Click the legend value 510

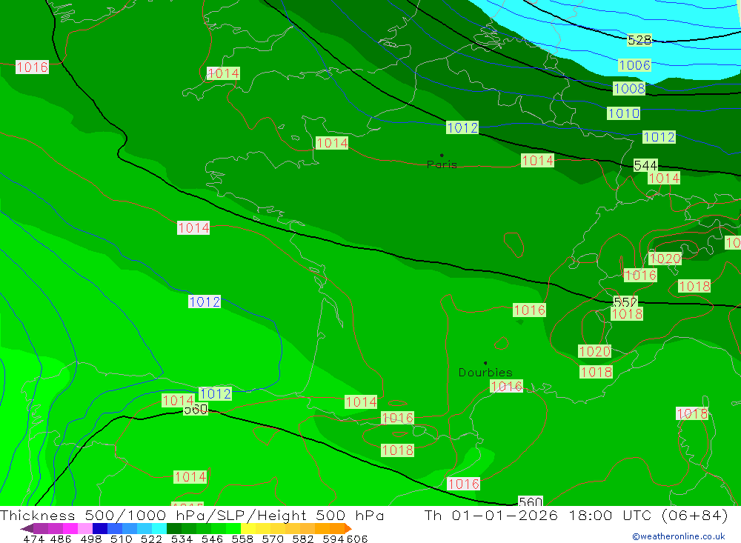[x=121, y=539]
